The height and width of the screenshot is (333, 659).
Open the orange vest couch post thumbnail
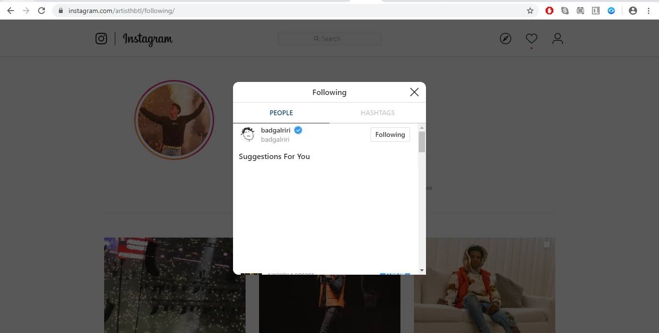click(484, 285)
